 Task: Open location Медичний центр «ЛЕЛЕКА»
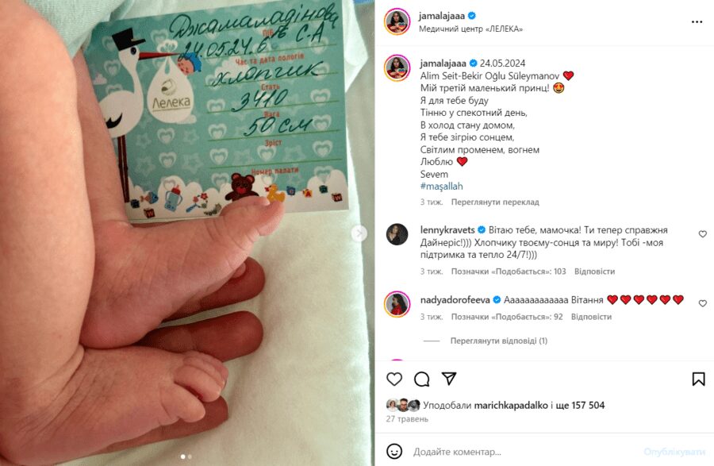point(470,29)
